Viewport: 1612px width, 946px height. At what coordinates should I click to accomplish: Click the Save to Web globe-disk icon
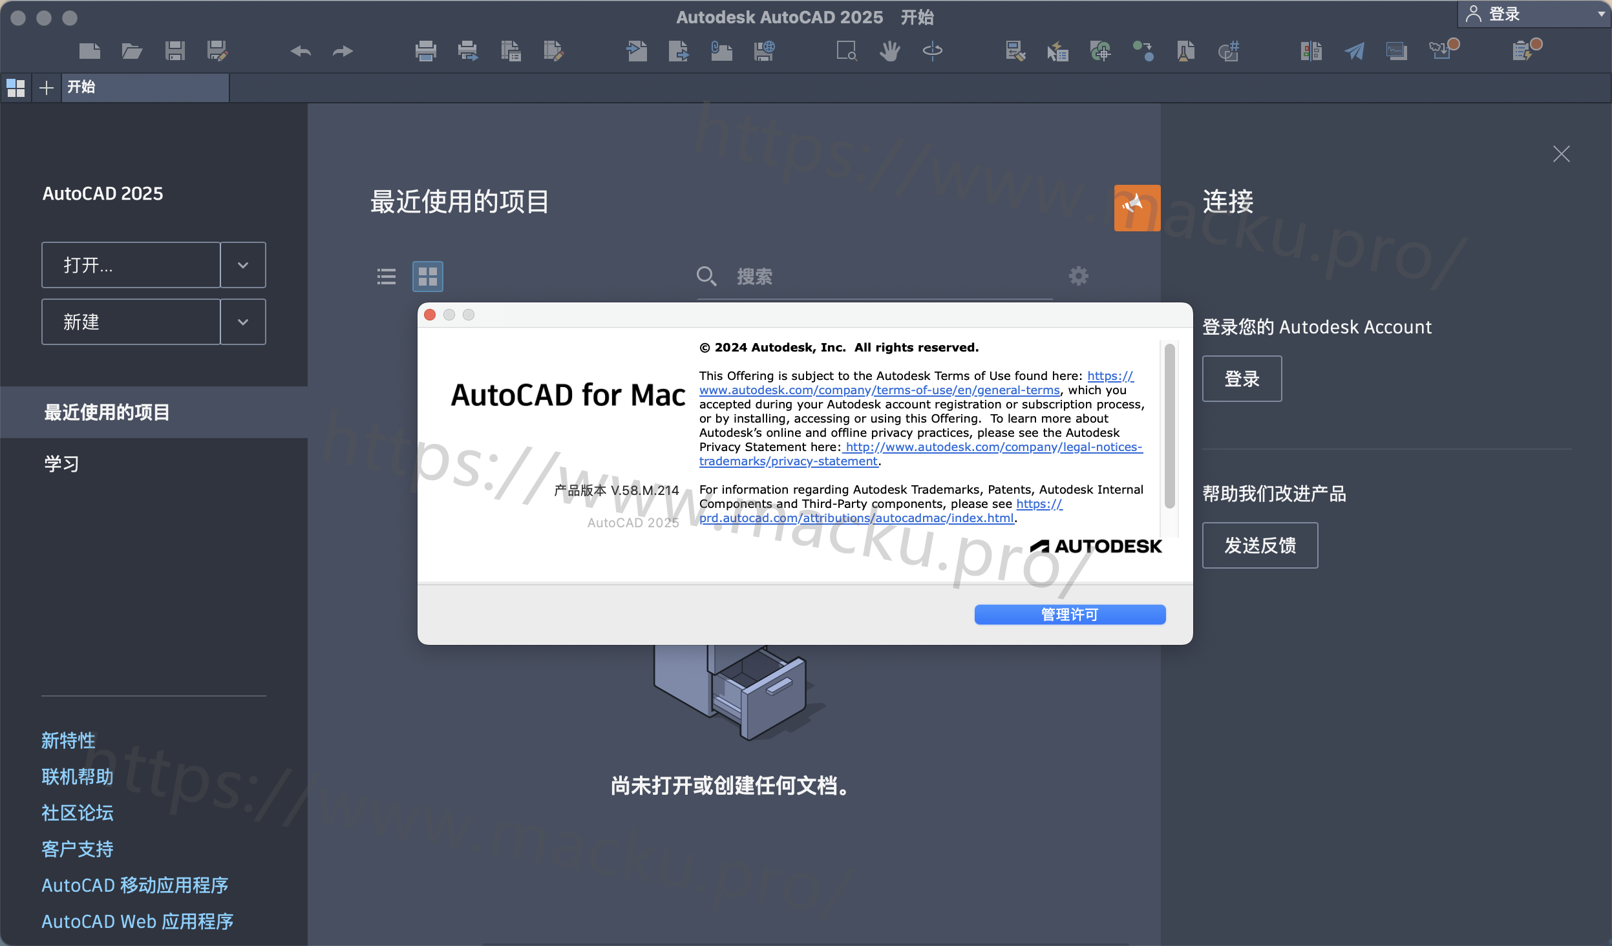click(x=764, y=51)
